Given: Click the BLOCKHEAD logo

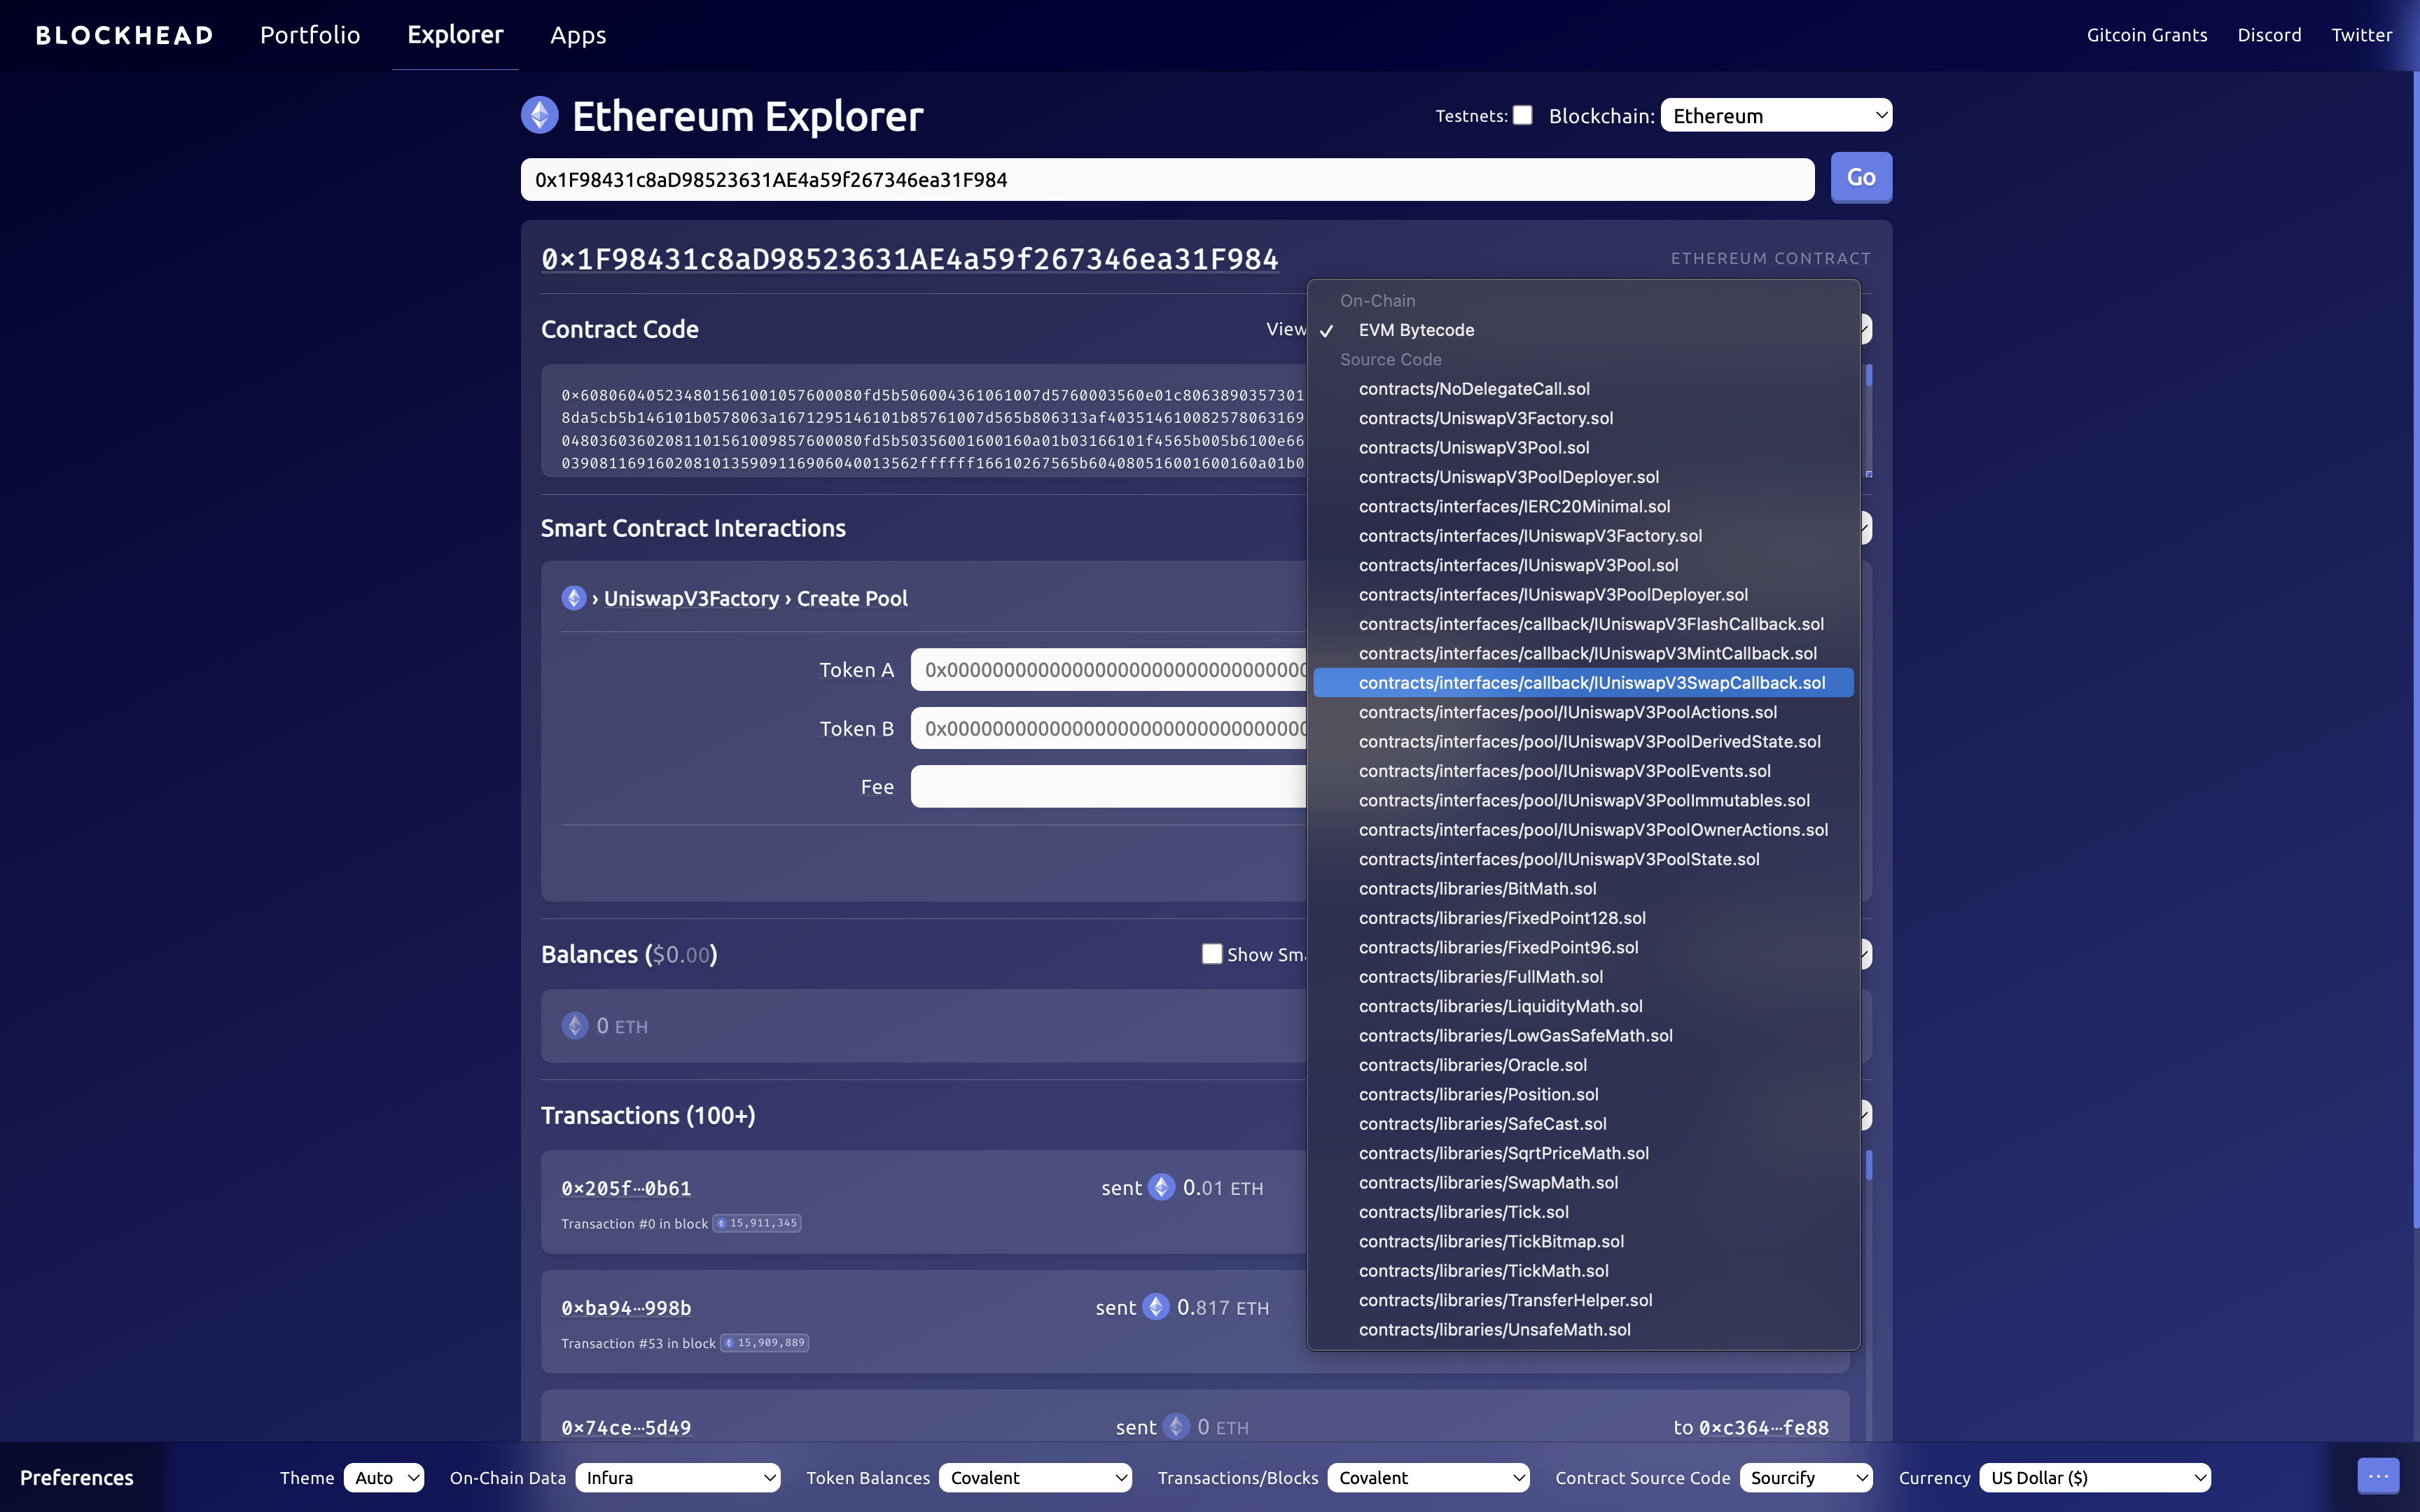Looking at the screenshot, I should (x=125, y=35).
